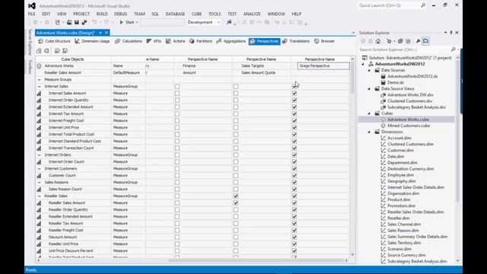Image resolution: width=487 pixels, height=274 pixels.
Task: Click the Solution Explorer search magnifier icon
Action: tap(454, 49)
